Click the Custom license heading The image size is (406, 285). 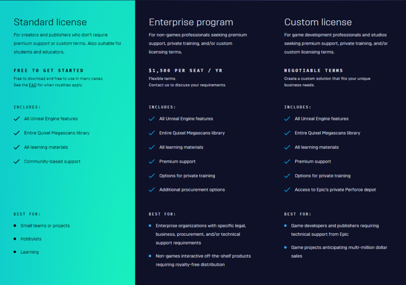point(318,22)
